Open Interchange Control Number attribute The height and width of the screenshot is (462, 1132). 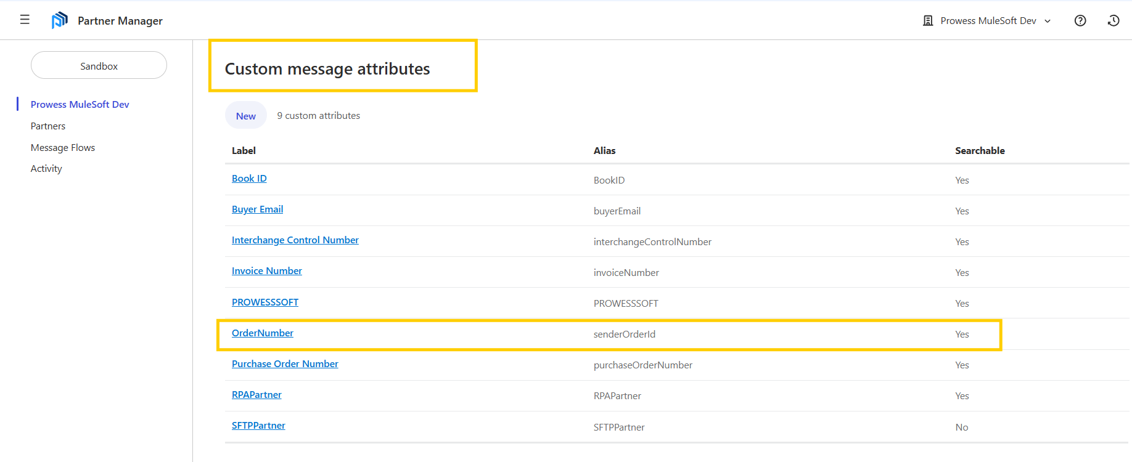295,240
